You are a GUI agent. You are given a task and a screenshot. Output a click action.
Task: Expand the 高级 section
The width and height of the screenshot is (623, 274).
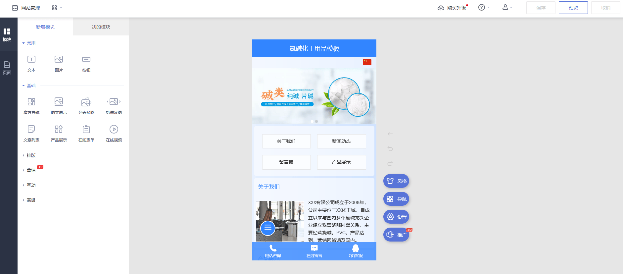[29, 200]
